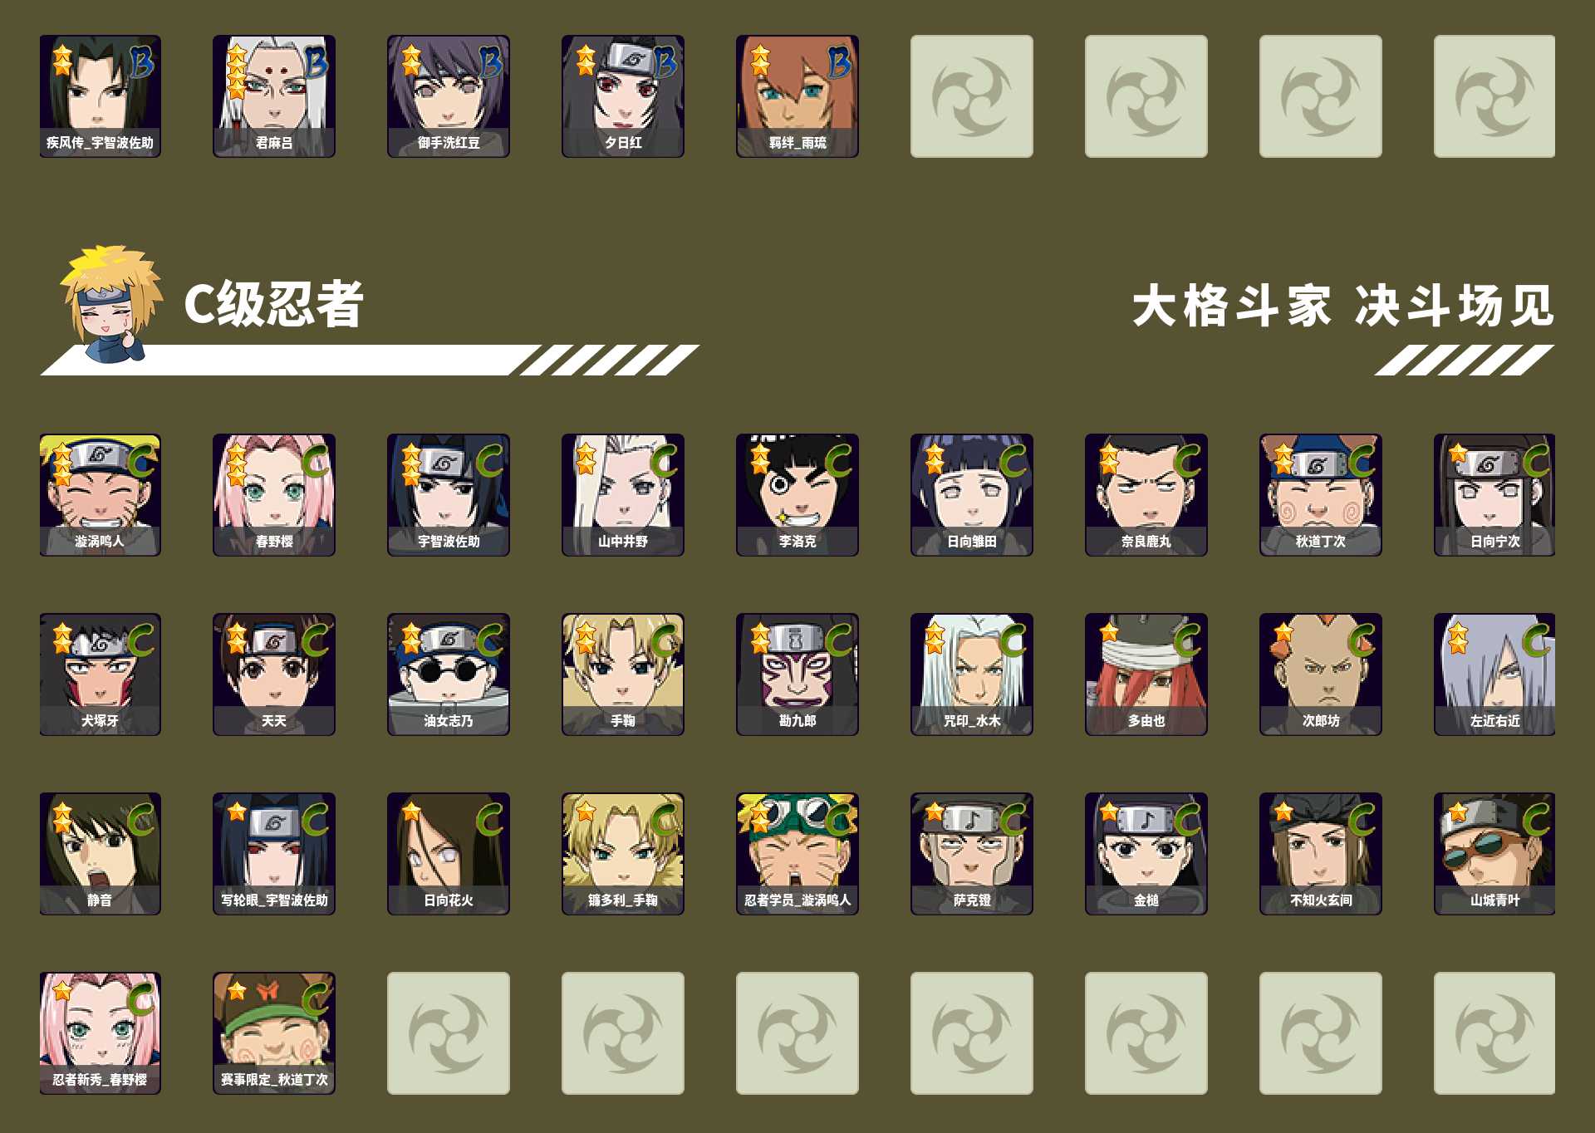
Task: Select the 多由也 ninja card
Action: coord(1146,674)
